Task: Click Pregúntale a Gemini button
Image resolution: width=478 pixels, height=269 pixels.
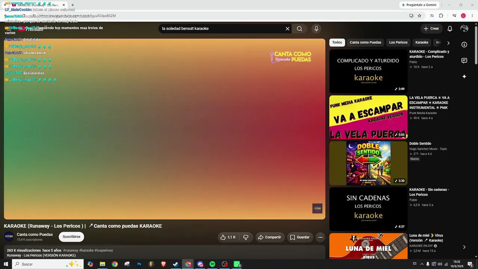Action: (x=419, y=5)
